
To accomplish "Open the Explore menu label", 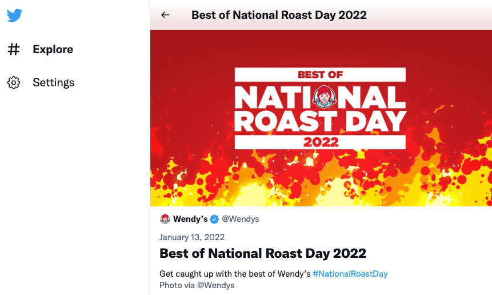I will (53, 50).
